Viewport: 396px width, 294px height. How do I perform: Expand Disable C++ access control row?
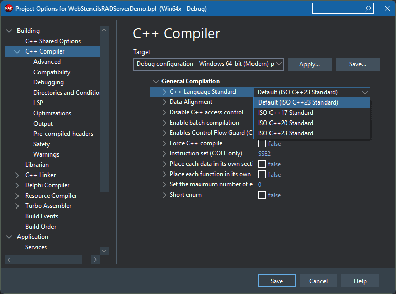coord(164,112)
